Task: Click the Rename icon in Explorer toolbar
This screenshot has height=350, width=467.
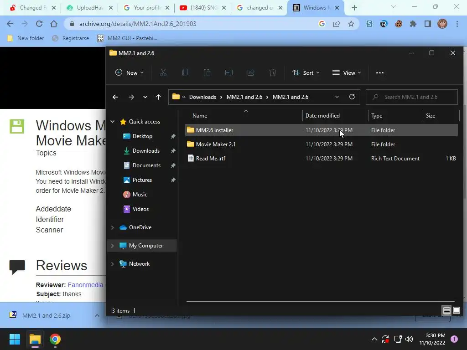Action: tap(229, 72)
